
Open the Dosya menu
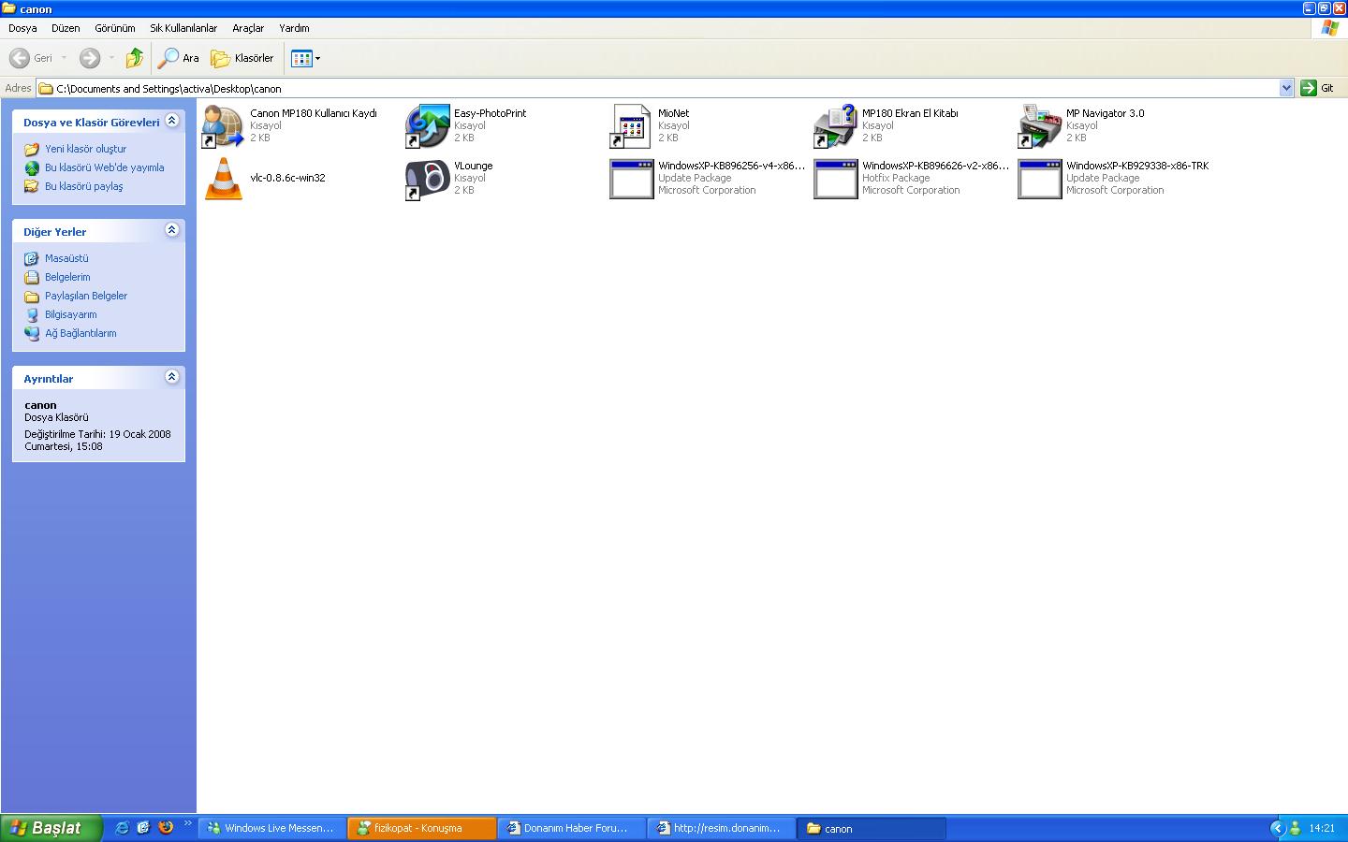click(x=22, y=28)
